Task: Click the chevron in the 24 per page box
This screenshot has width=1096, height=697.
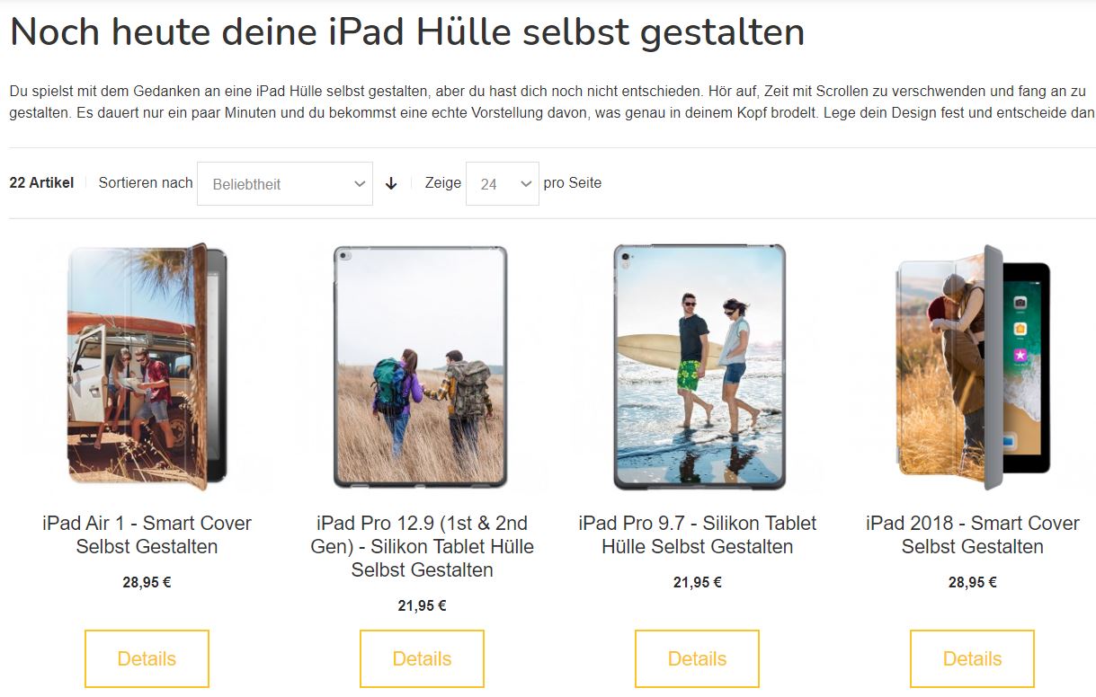Action: pos(526,183)
